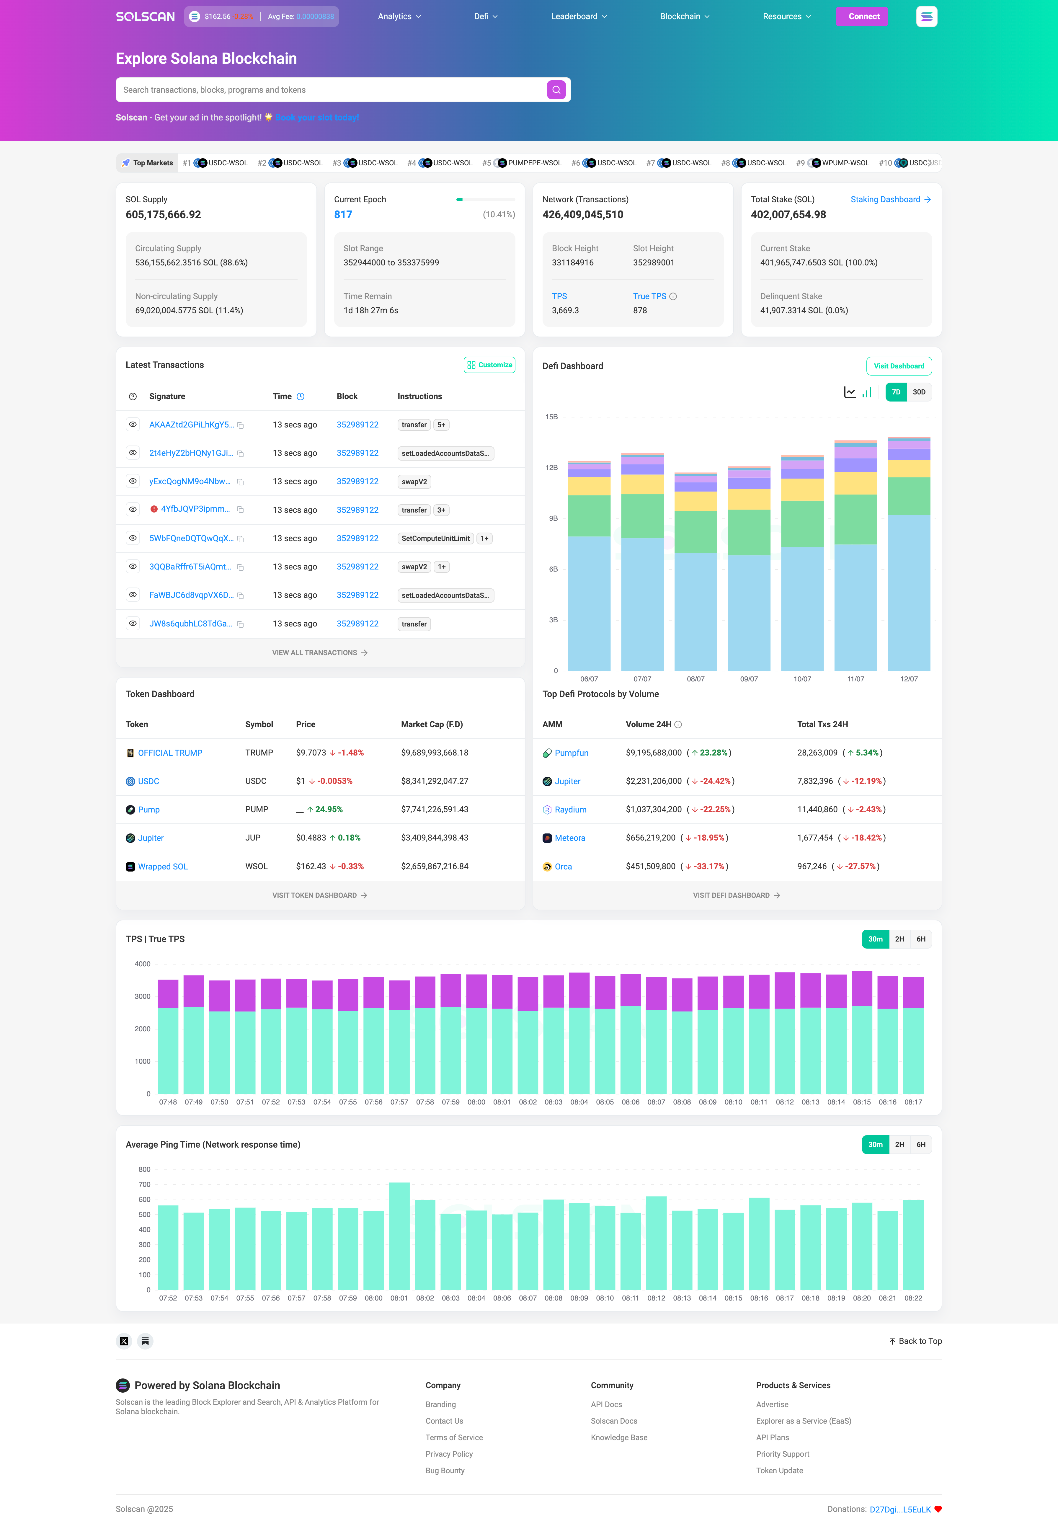Click the USDC token icon

130,781
